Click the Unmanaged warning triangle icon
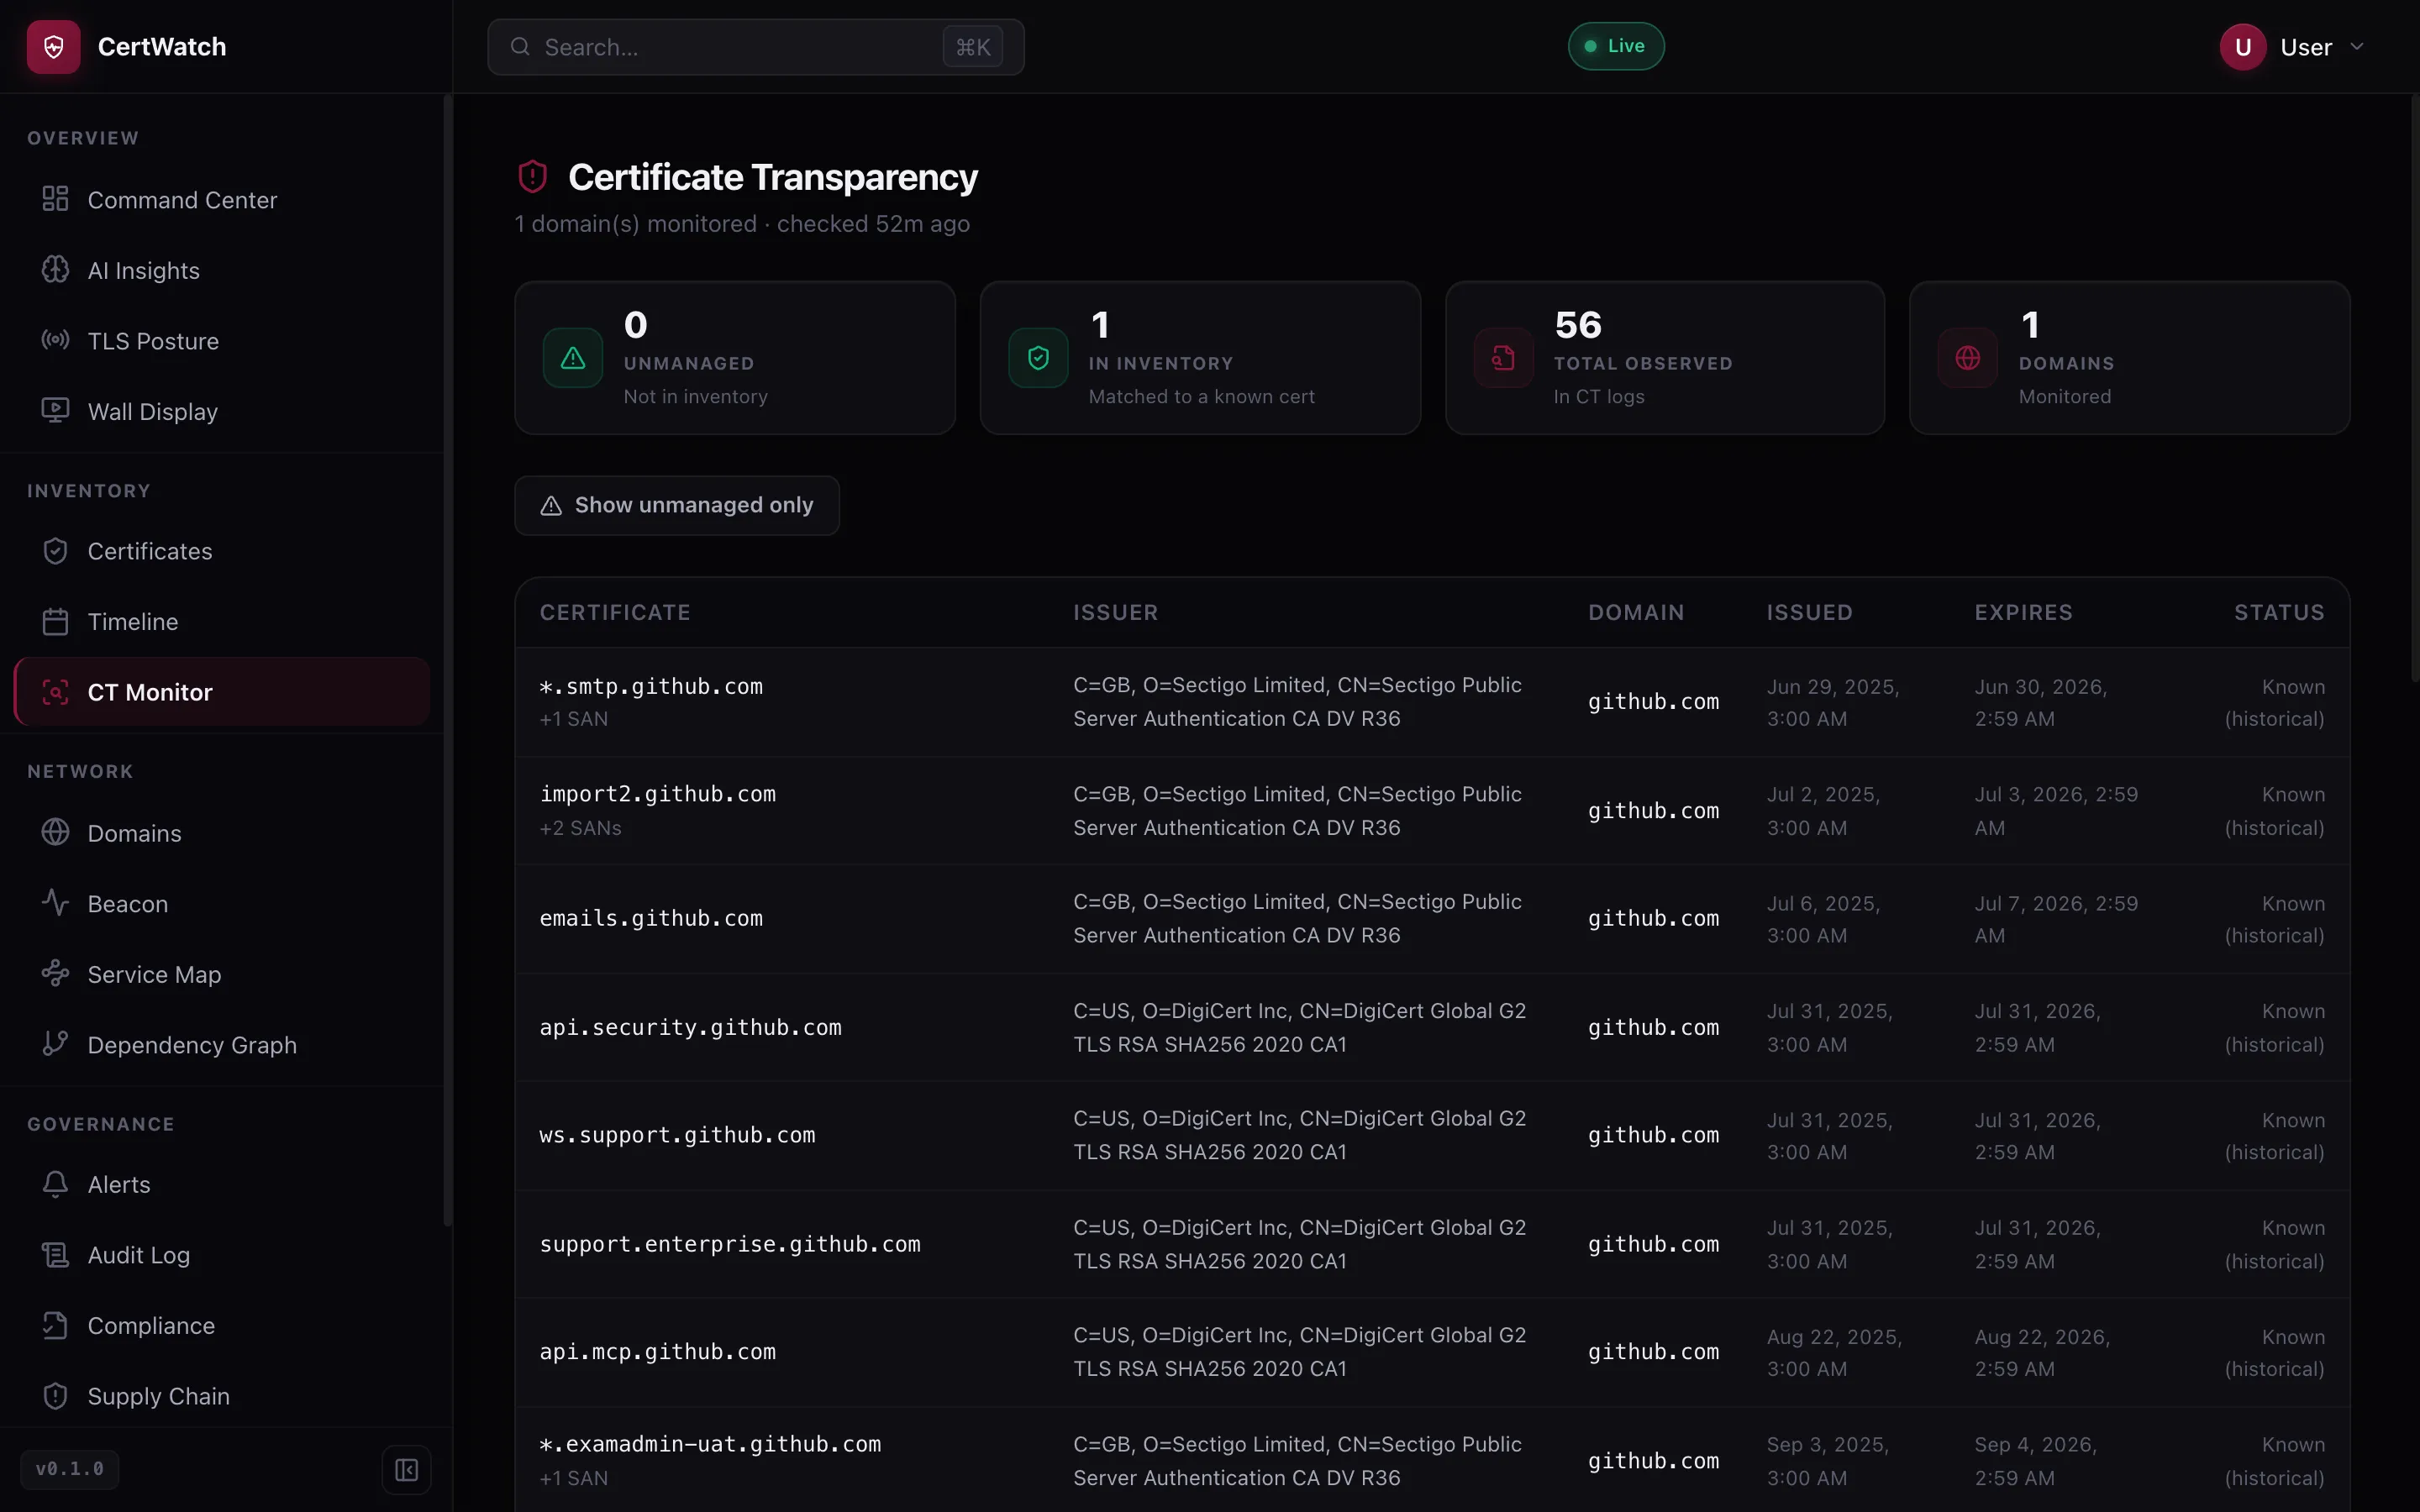The width and height of the screenshot is (2420, 1512). [x=573, y=358]
